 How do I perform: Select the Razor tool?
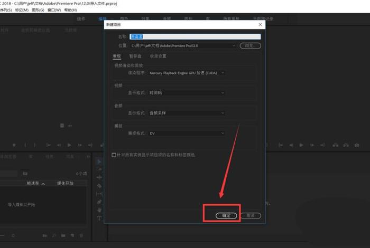pyautogui.click(x=99, y=186)
